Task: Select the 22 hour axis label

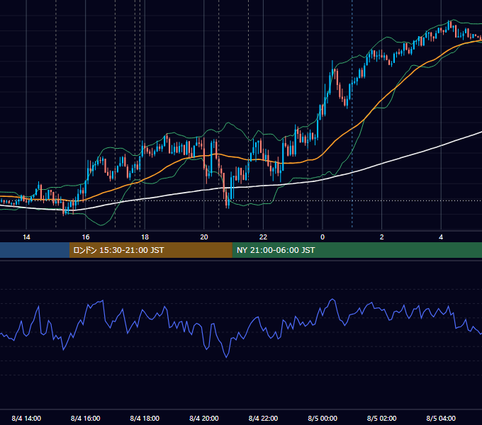Action: 263,237
